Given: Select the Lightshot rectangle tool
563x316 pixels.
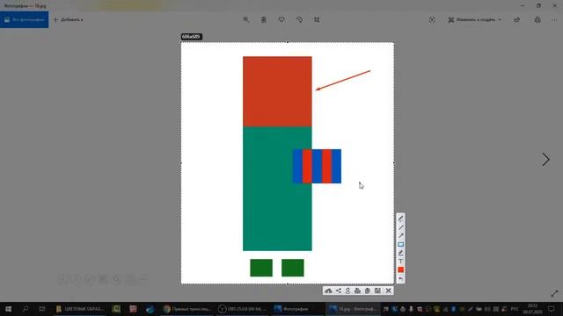Looking at the screenshot, I should click(401, 244).
